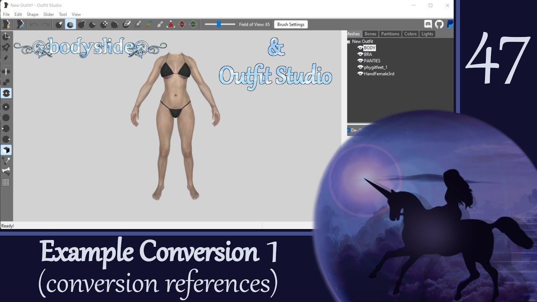Viewport: 537px width, 302px height.
Task: Toggle the bone display icon
Action: tap(6, 171)
